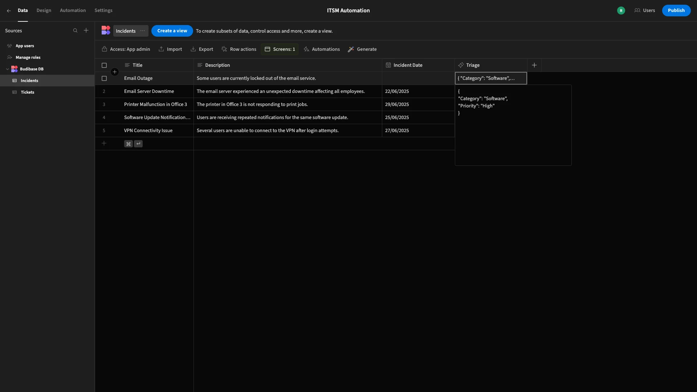
Task: Click the Budibase logo next to Incidents
Action: coord(106,30)
